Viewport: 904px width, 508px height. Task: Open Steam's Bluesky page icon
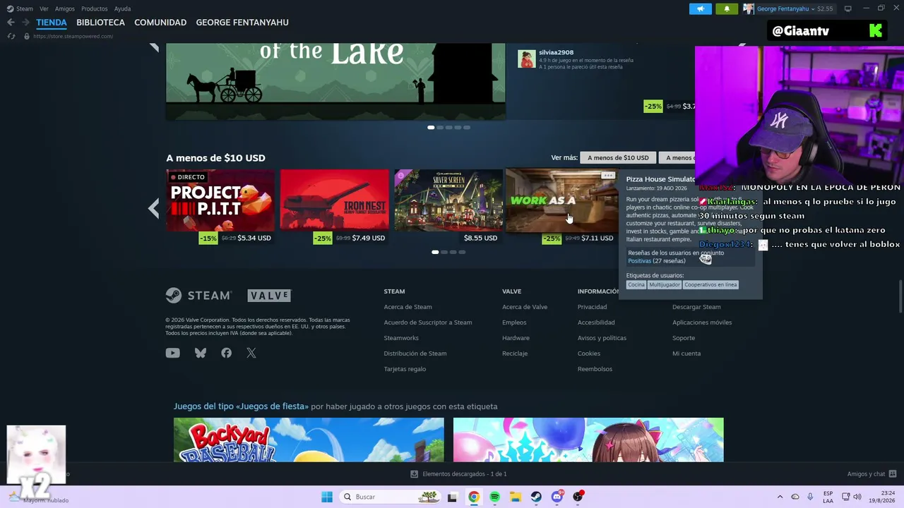click(201, 353)
